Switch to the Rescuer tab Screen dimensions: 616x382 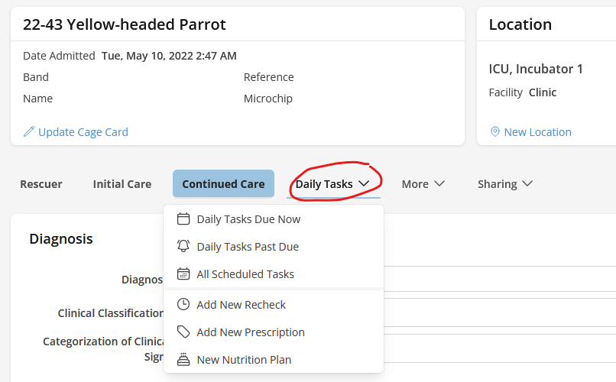pos(41,184)
